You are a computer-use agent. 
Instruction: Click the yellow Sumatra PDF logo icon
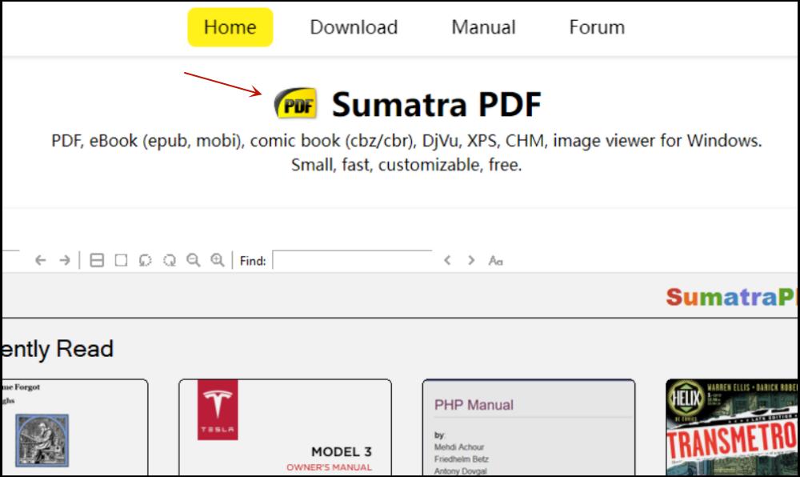pyautogui.click(x=295, y=104)
